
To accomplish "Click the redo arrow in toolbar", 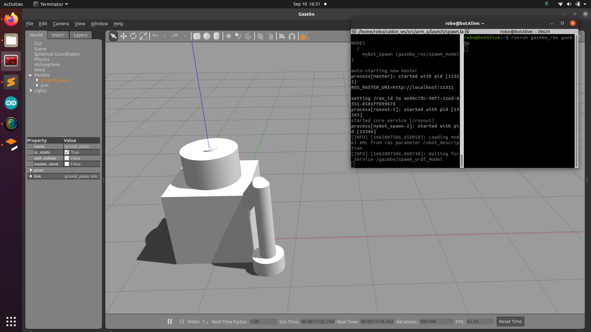I will 175,36.
